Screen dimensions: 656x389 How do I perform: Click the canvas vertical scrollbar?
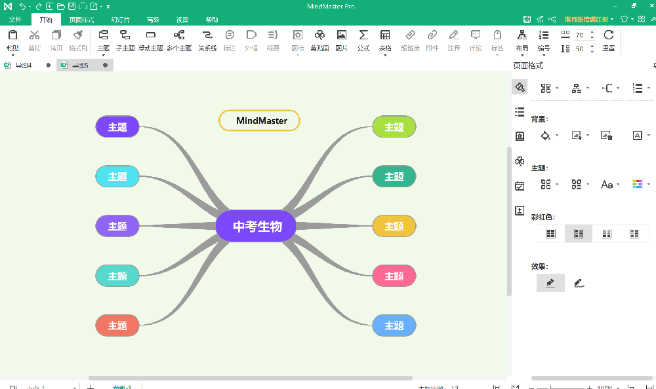click(x=509, y=221)
